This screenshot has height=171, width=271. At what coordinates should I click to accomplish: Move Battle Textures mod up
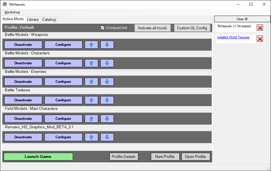click(92, 100)
